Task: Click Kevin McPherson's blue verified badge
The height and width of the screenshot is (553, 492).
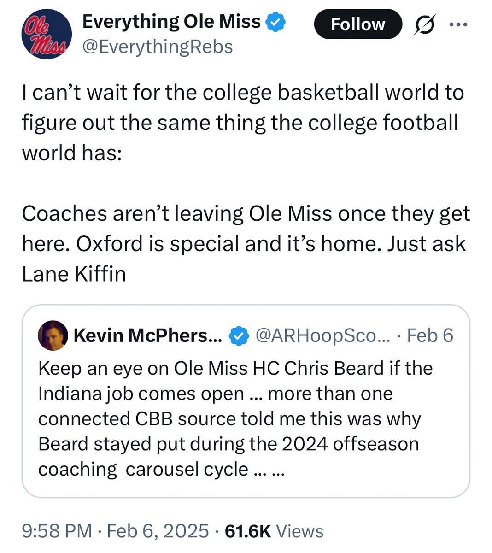Action: tap(238, 336)
